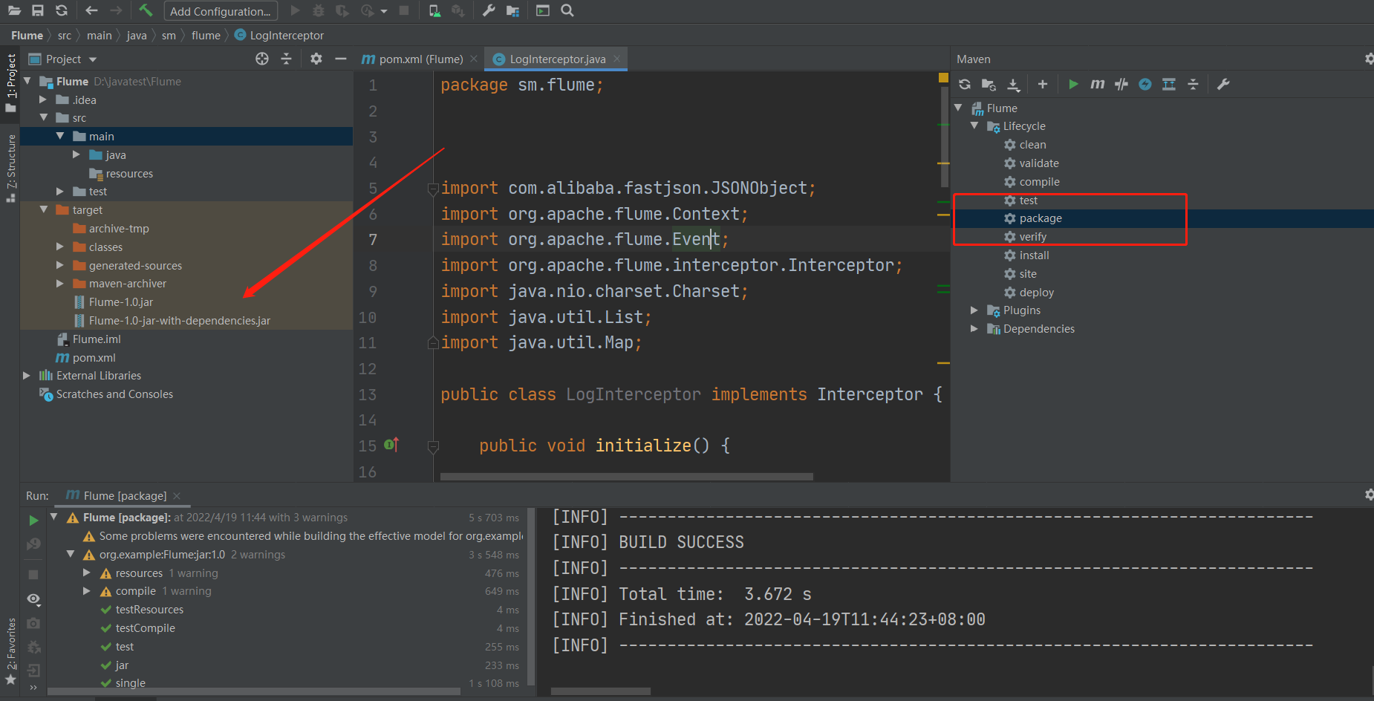This screenshot has width=1374, height=701.
Task: Click the implemented method gutter icon on line 15
Action: pyautogui.click(x=392, y=444)
